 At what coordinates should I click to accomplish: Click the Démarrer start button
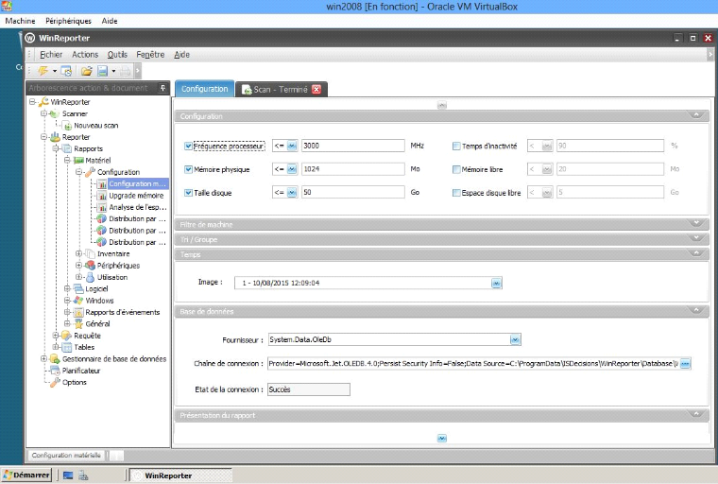26,475
